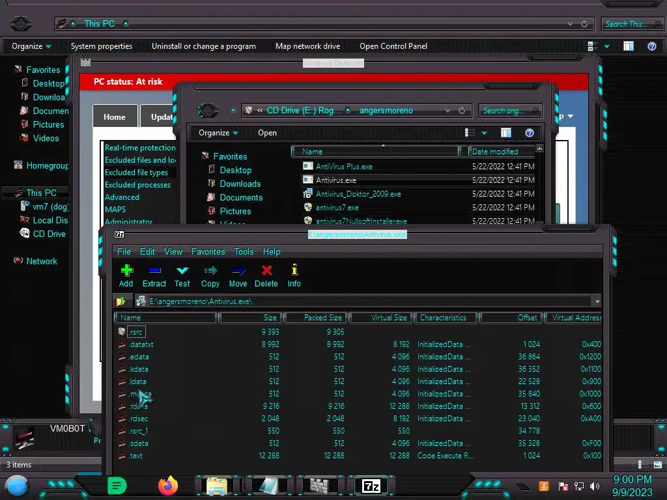Select AntiVirus Plus.exe file
Screen dimensions: 667x500
click(x=344, y=167)
